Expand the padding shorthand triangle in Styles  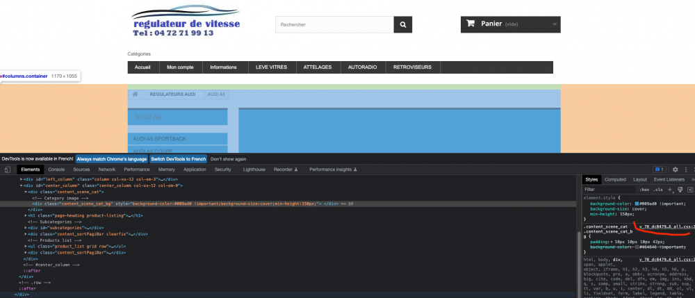pyautogui.click(x=612, y=242)
